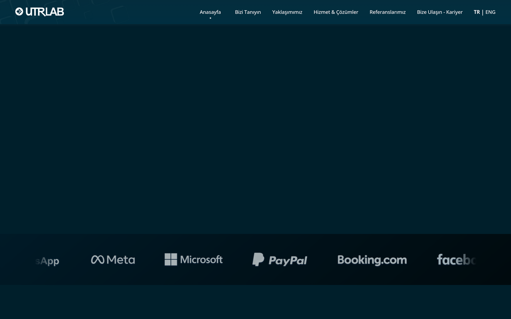Viewport: 511px width, 319px height.
Task: Click the Microsoft logo
Action: (193, 259)
